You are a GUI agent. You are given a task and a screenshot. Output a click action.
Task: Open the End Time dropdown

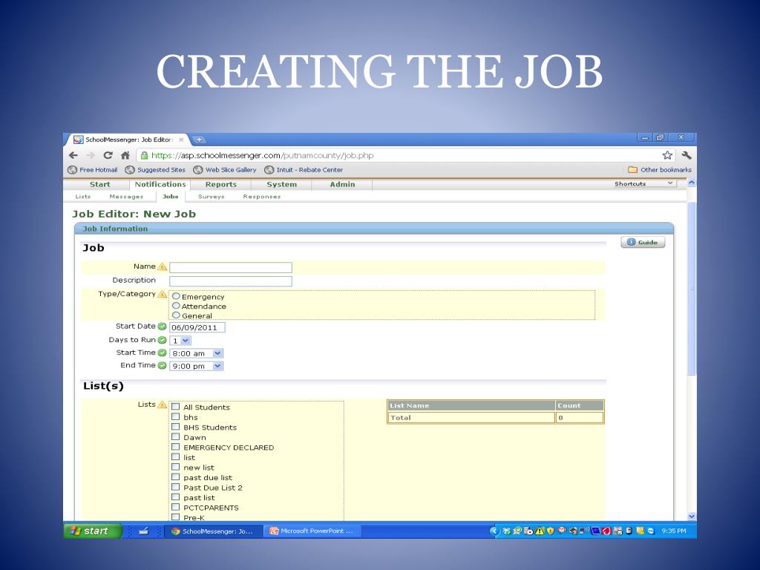(x=196, y=366)
